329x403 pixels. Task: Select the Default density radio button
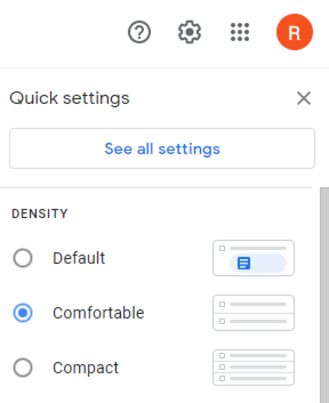[x=23, y=258]
